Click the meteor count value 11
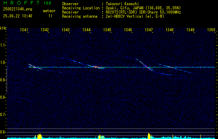 (x=50, y=16)
